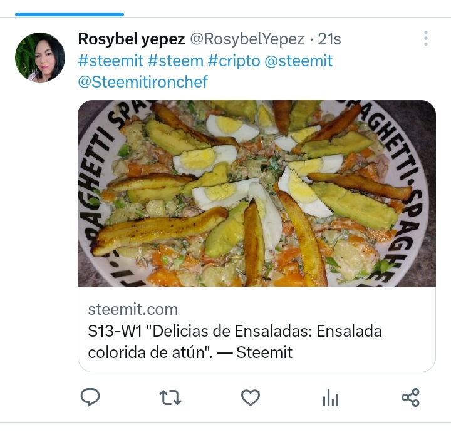Open the salad photo link preview
The height and width of the screenshot is (435, 451).
coord(257,193)
